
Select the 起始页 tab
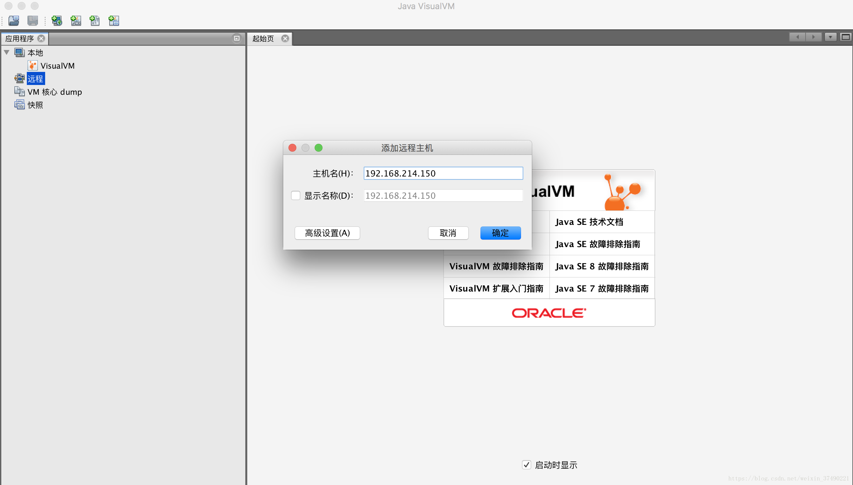pyautogui.click(x=263, y=39)
